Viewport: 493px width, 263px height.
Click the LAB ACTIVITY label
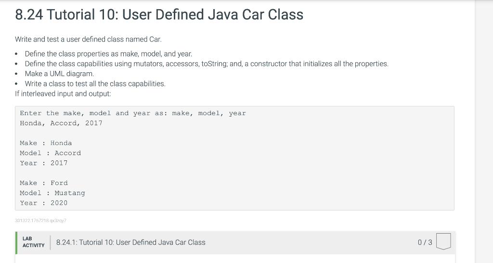coord(34,242)
